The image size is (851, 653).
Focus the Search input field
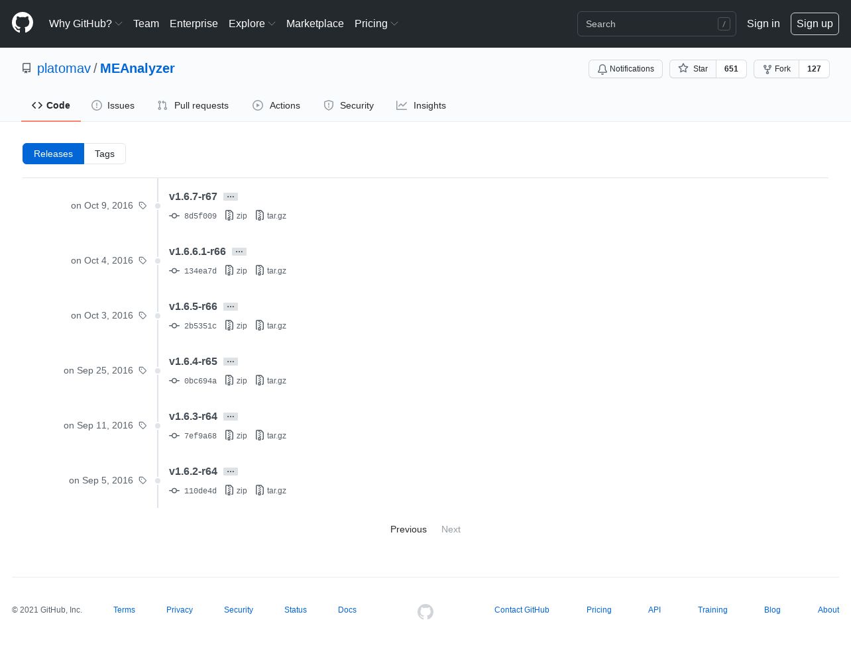pyautogui.click(x=656, y=24)
